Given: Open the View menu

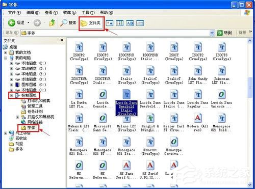Looking at the screenshot, I should (51, 13).
